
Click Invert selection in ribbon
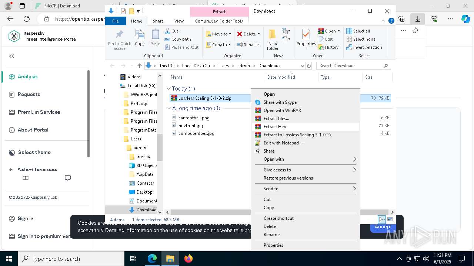point(364,47)
